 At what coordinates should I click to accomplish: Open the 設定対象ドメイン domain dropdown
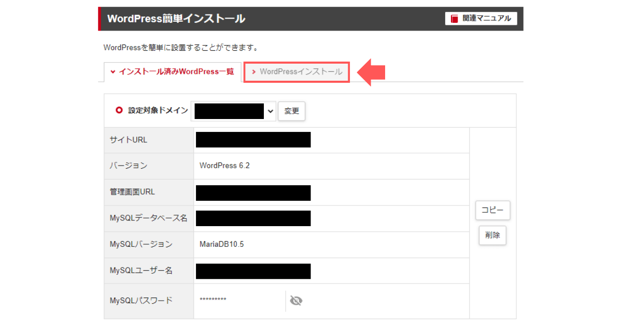233,110
